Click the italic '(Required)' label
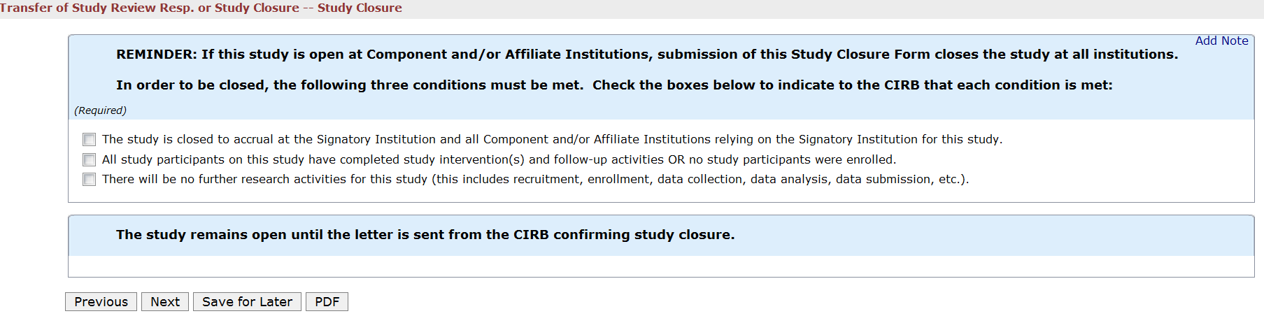The image size is (1264, 316). click(101, 110)
